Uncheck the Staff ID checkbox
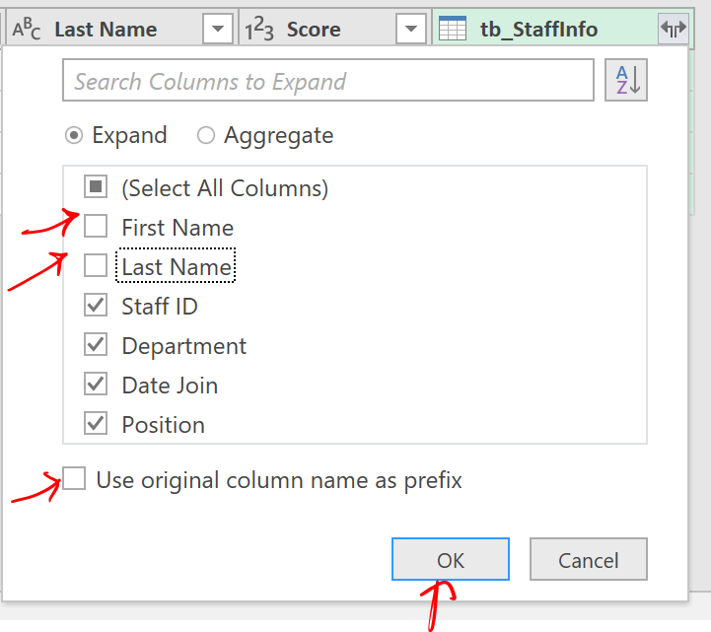Viewport: 711px width, 632px height. click(96, 307)
